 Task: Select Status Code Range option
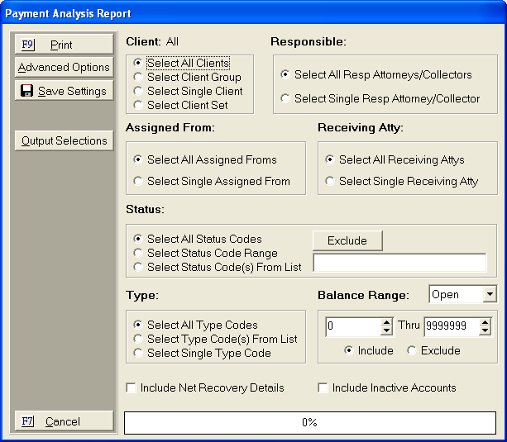point(138,253)
